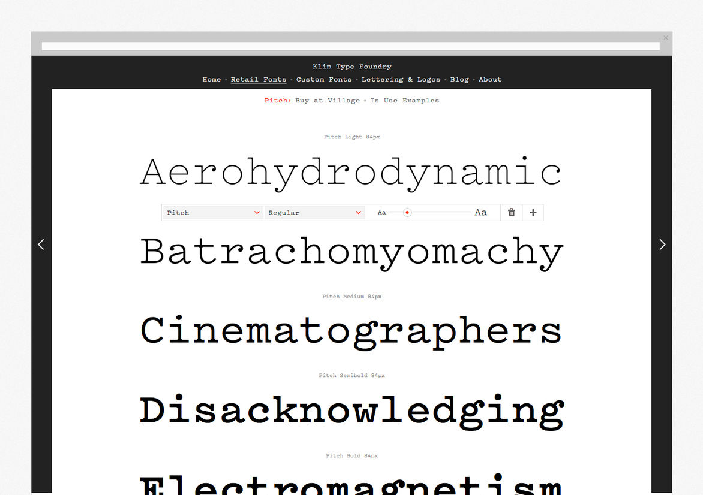Click the Aerohydrodynamic sample text to edit

351,173
